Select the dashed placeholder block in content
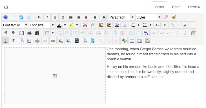The height and width of the screenshot is (108, 206). [55, 76]
